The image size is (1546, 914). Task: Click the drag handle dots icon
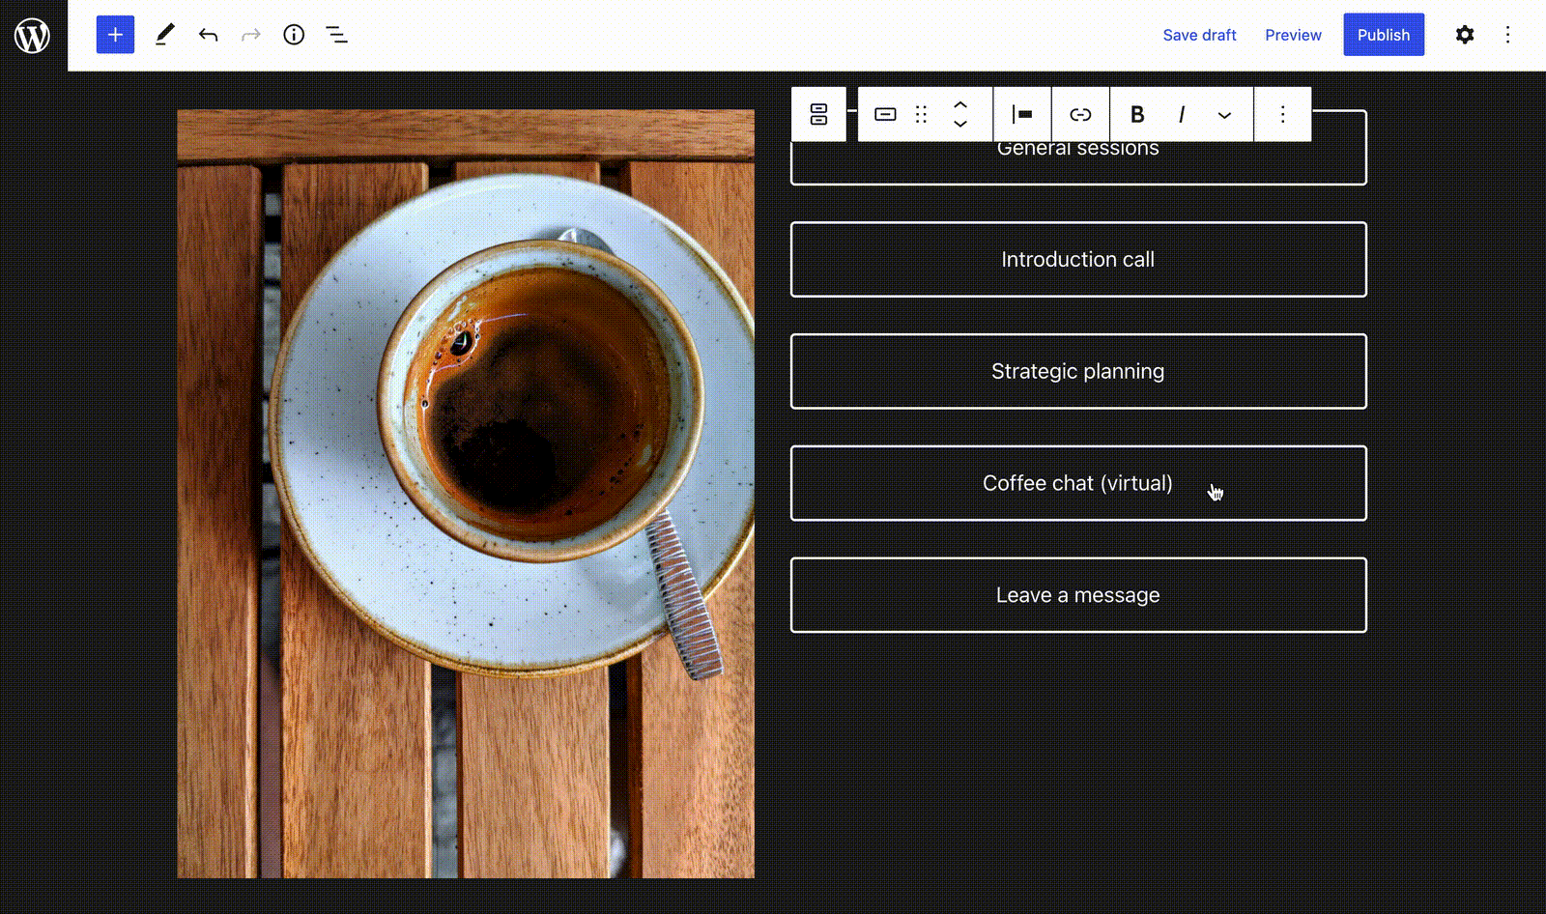[x=922, y=114]
